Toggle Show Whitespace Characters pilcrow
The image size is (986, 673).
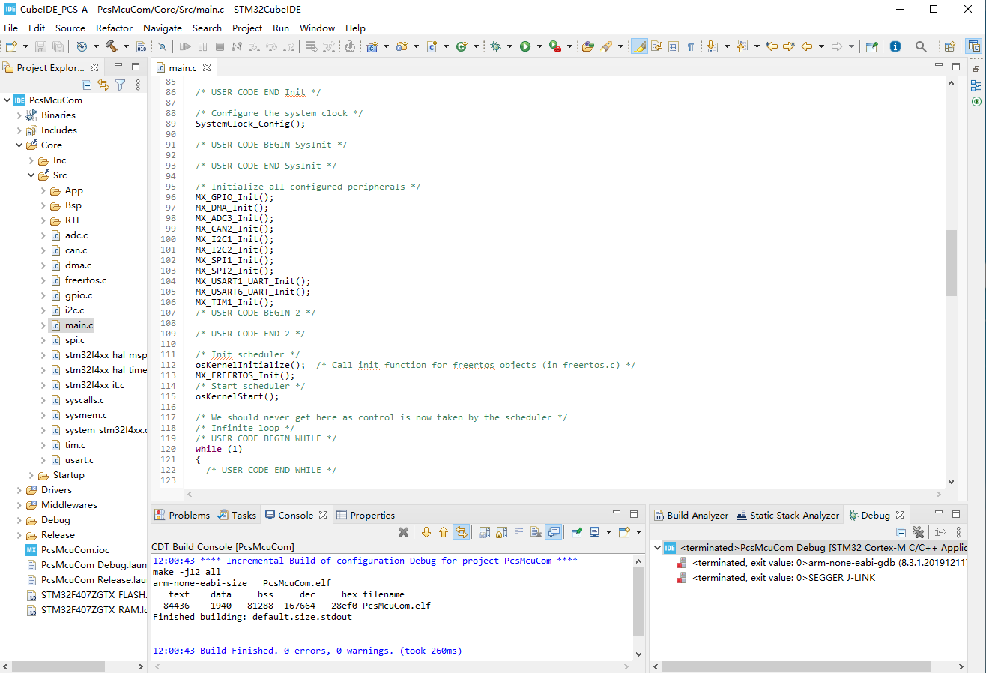pos(691,46)
